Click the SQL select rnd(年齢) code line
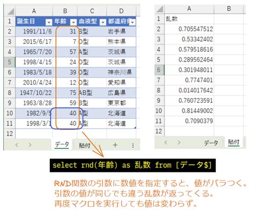254x210 pixels. pyautogui.click(x=132, y=165)
